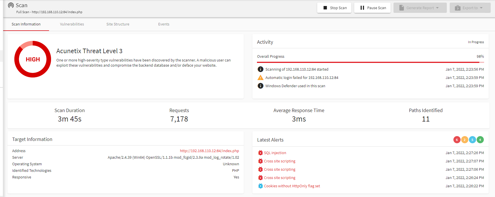Click the In Progress status text
495x197 pixels.
476,42
